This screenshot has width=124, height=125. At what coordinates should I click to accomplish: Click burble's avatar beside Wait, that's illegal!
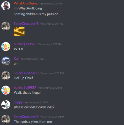tap(6, 90)
